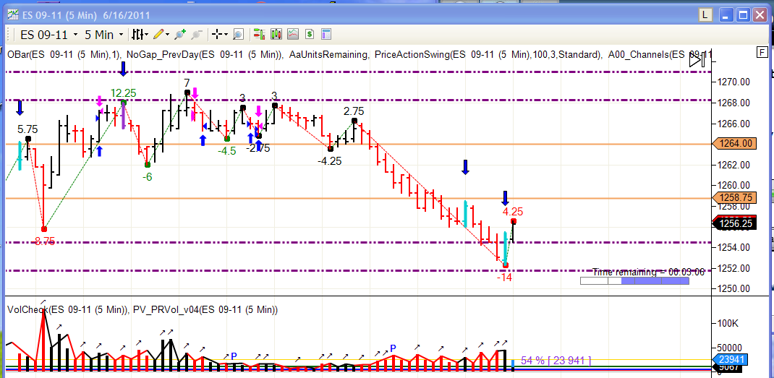
Task: Click the AaUnitsRemaining indicator label
Action: (x=328, y=55)
